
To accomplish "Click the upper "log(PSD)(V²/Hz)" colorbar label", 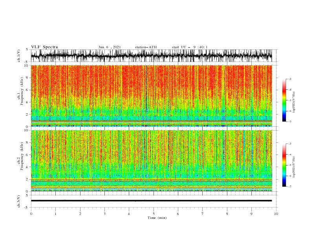I will [294, 102].
